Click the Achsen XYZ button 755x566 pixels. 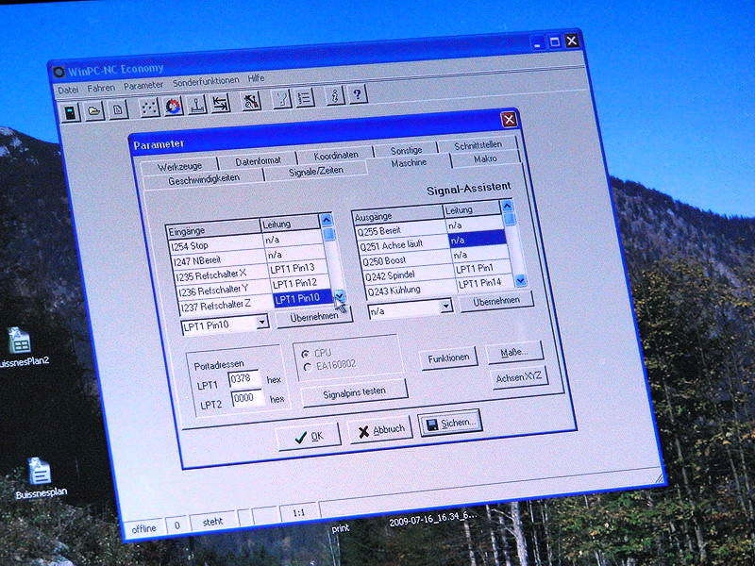click(519, 377)
